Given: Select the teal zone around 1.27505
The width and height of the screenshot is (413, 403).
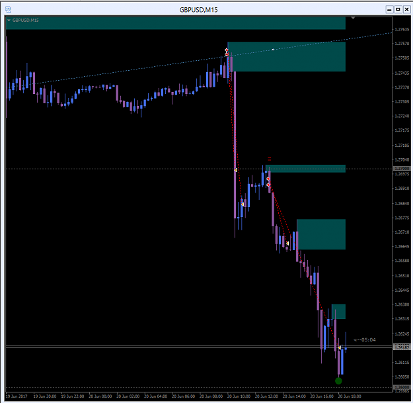Looking at the screenshot, I should tap(287, 57).
